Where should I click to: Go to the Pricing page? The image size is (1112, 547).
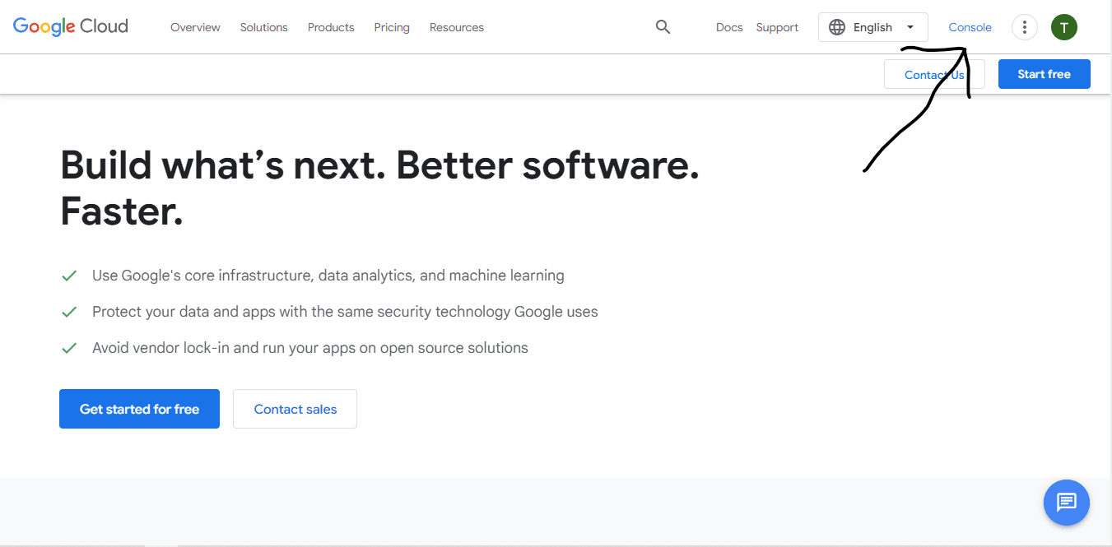(x=392, y=27)
